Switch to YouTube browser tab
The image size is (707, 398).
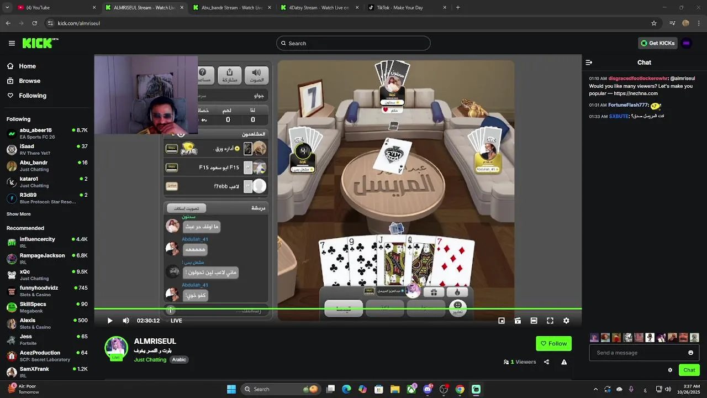tap(55, 8)
